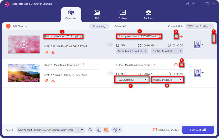Open the feedback chat icon
The width and height of the screenshot is (219, 138).
coord(187,4)
